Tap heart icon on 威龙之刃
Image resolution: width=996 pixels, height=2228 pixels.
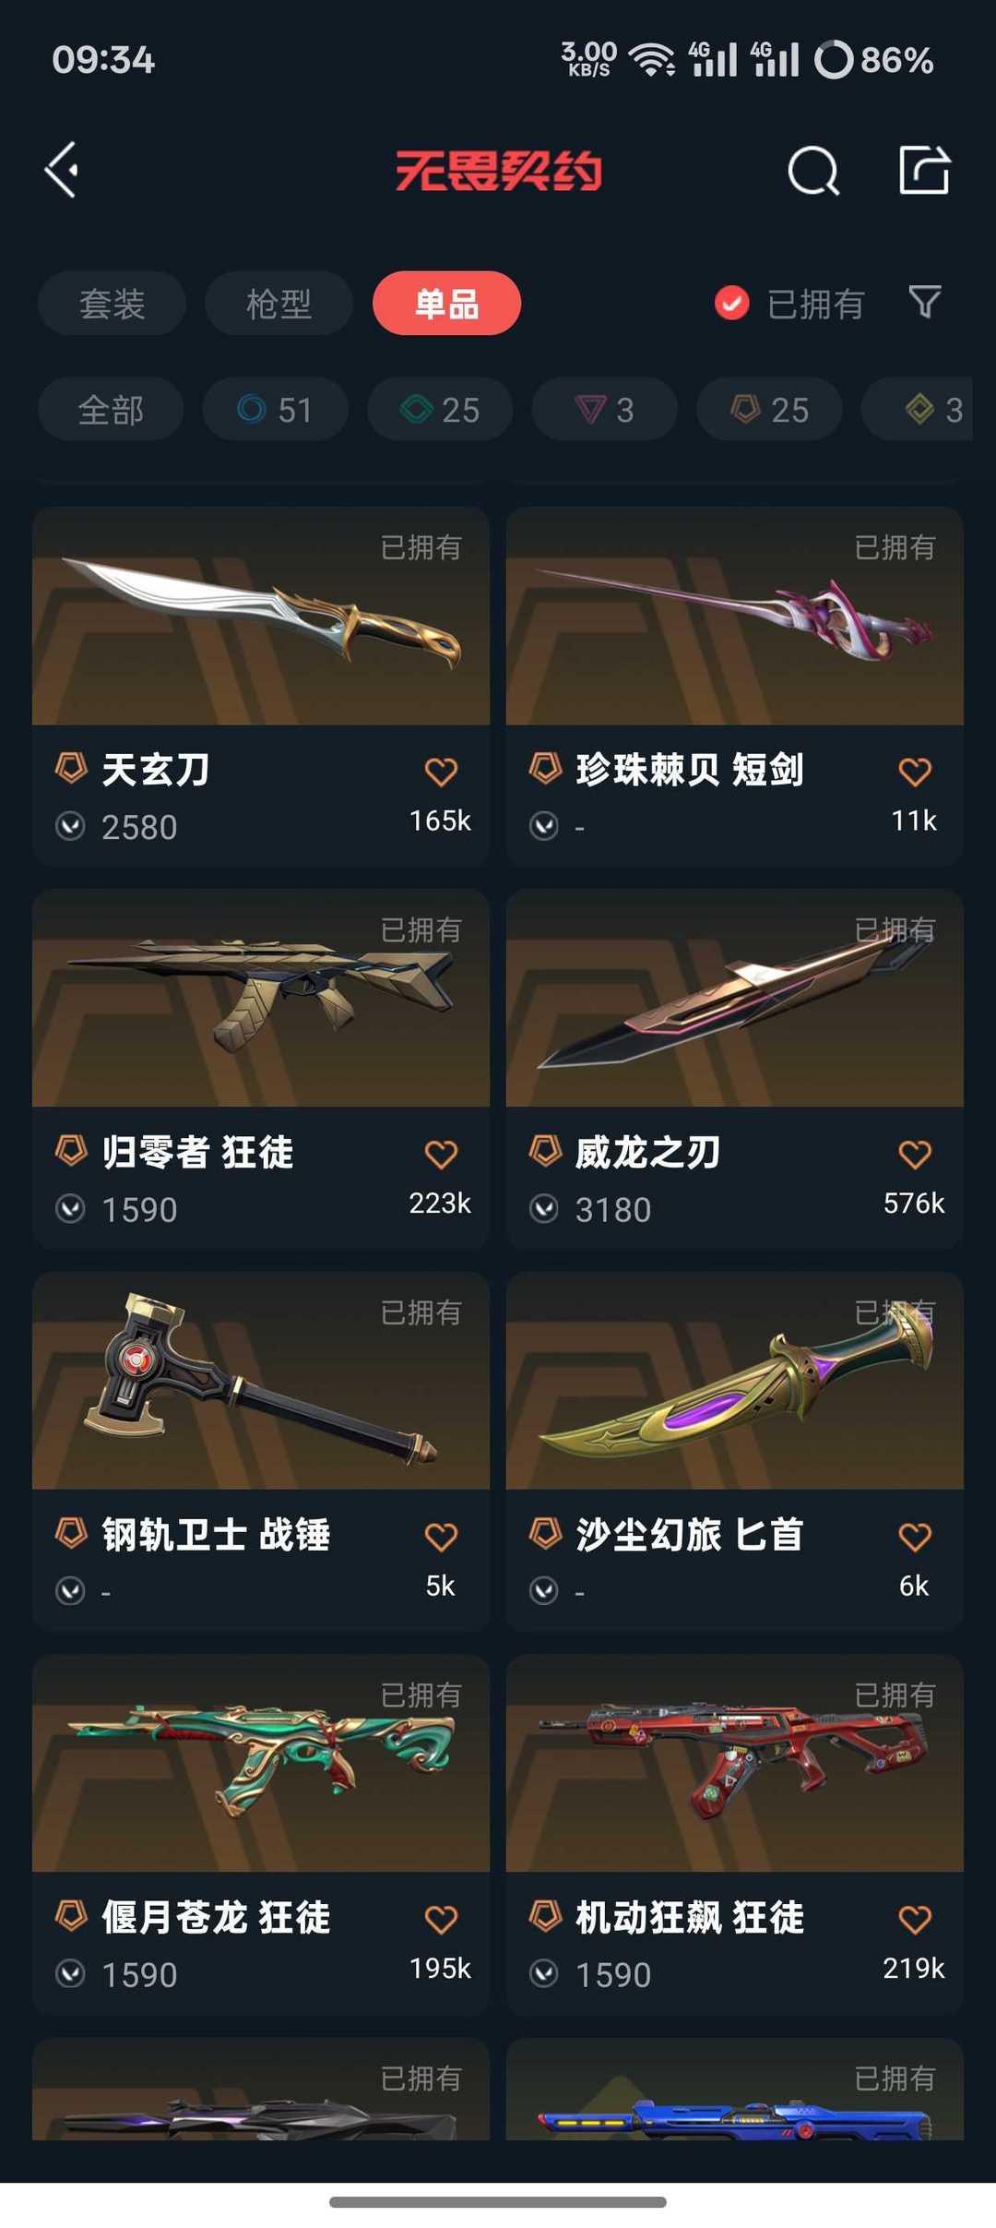pyautogui.click(x=915, y=1154)
